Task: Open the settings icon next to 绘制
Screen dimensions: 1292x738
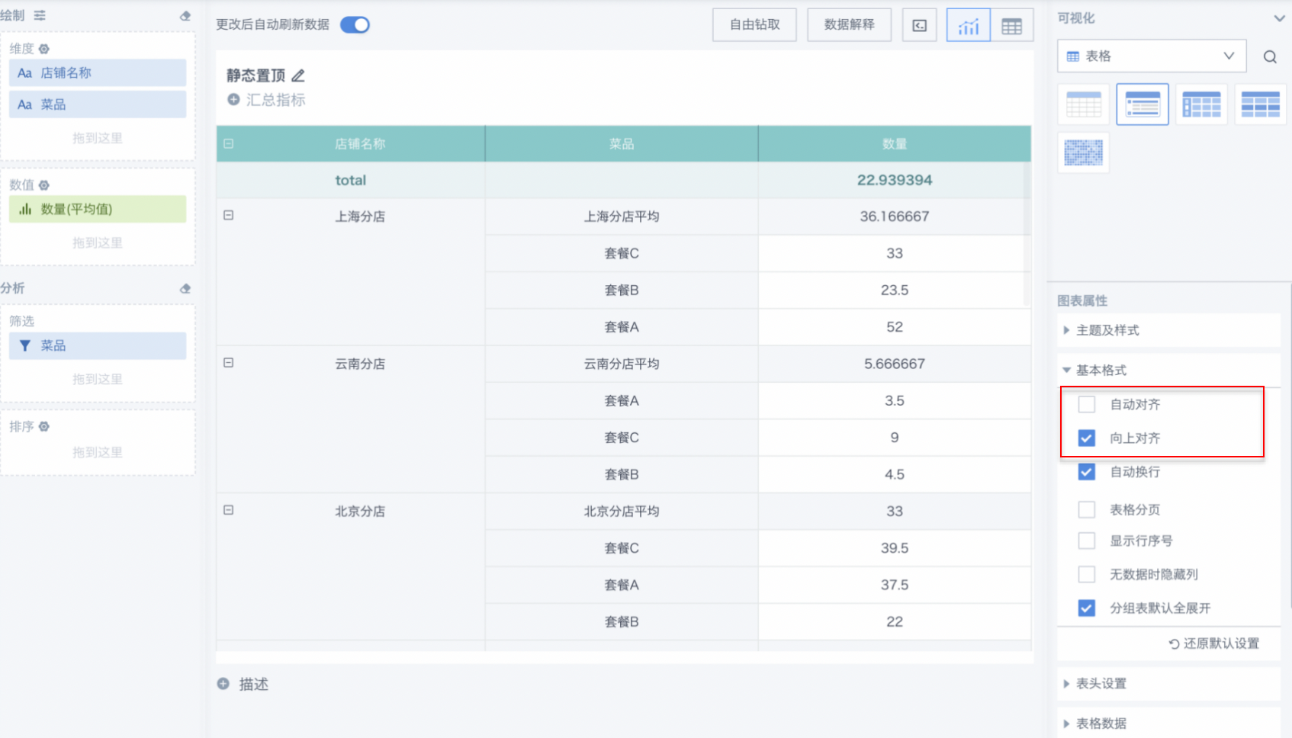Action: tap(40, 15)
